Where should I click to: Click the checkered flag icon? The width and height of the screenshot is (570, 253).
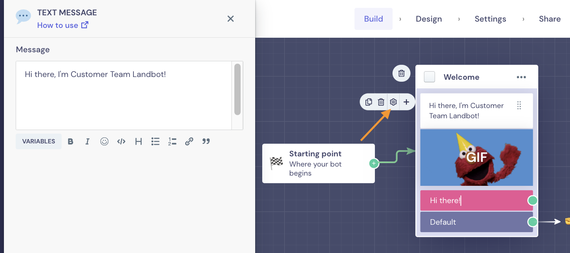tap(276, 163)
